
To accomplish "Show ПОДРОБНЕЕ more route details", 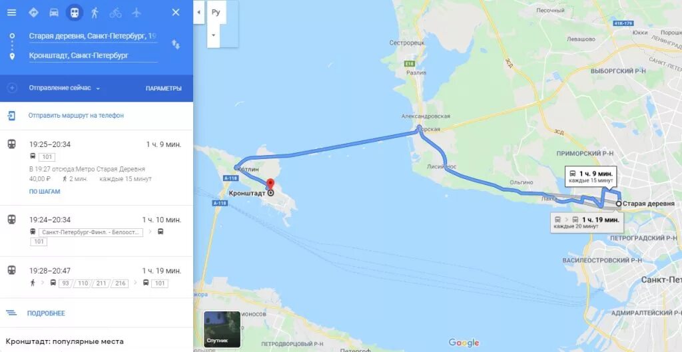I will 46,313.
